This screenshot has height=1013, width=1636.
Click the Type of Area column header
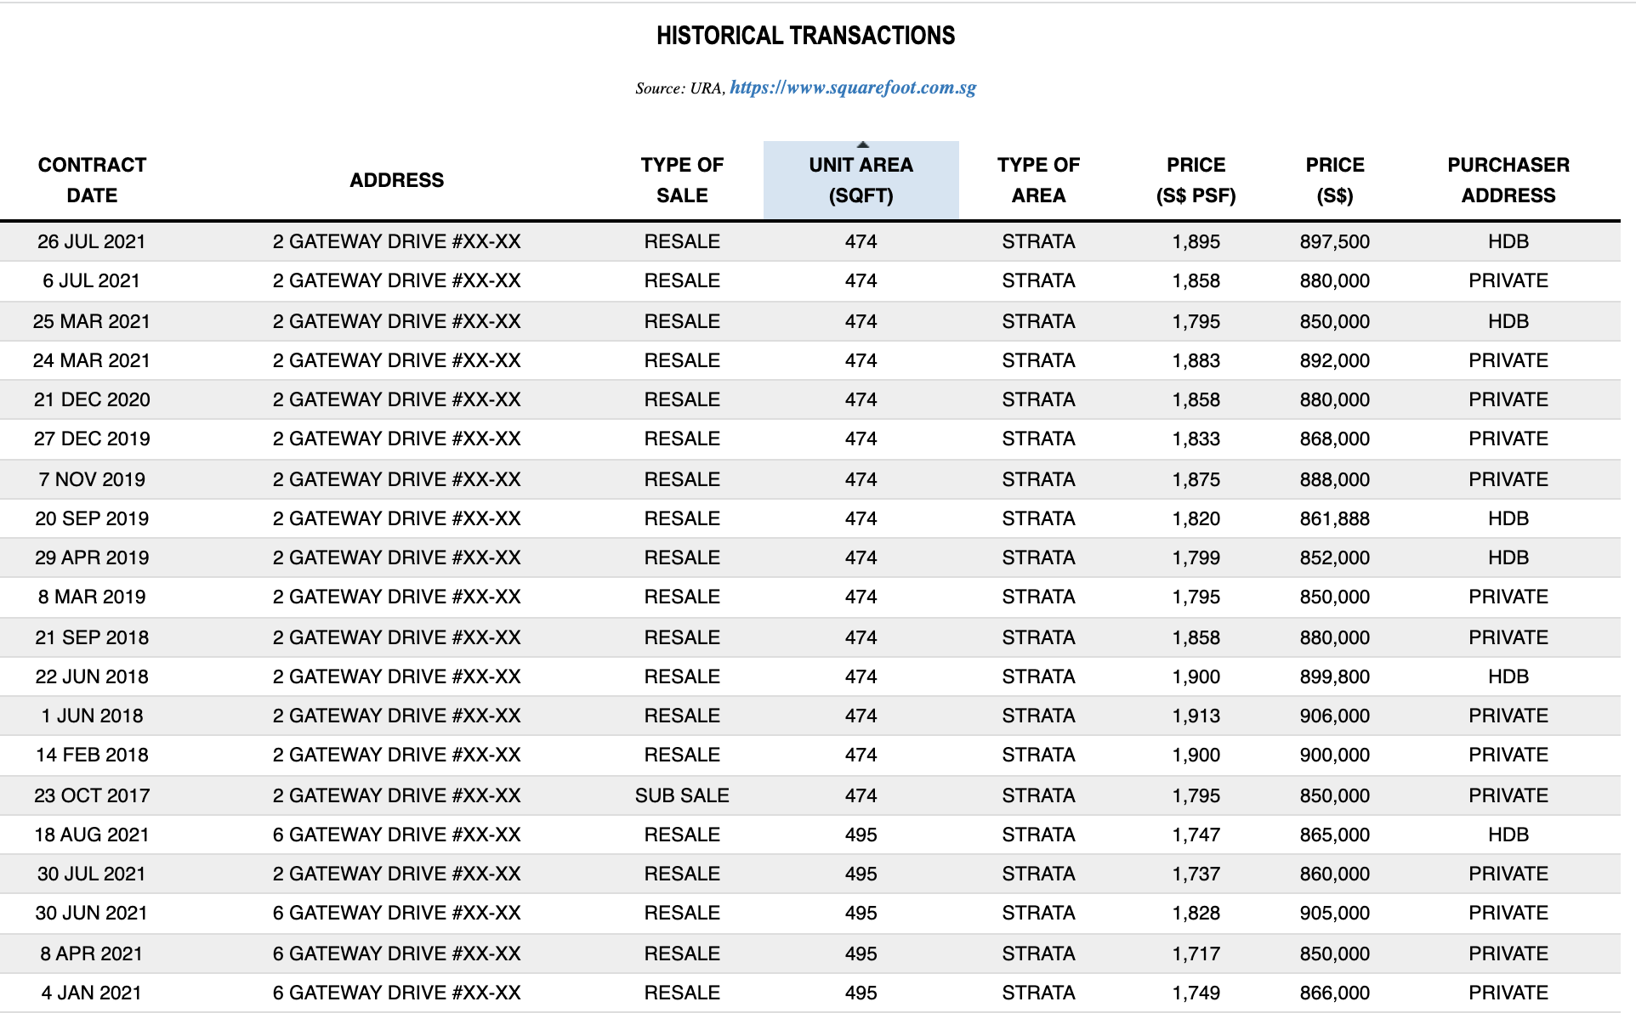[x=1038, y=180]
